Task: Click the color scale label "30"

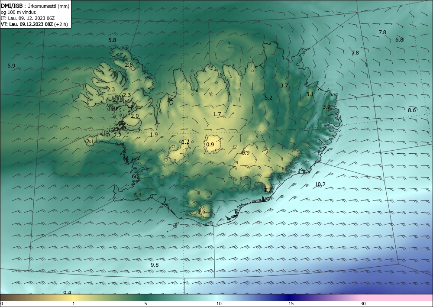Action: coord(363,304)
